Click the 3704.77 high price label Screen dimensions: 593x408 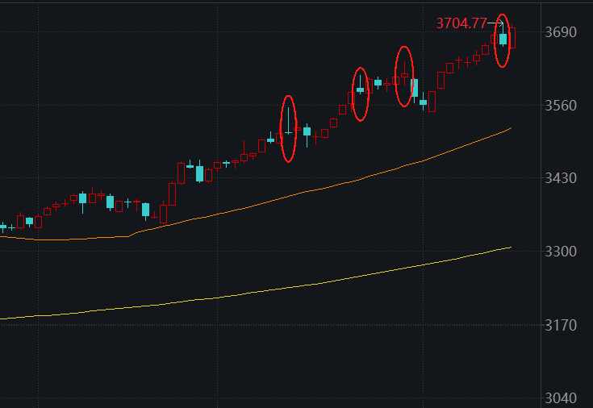point(461,23)
